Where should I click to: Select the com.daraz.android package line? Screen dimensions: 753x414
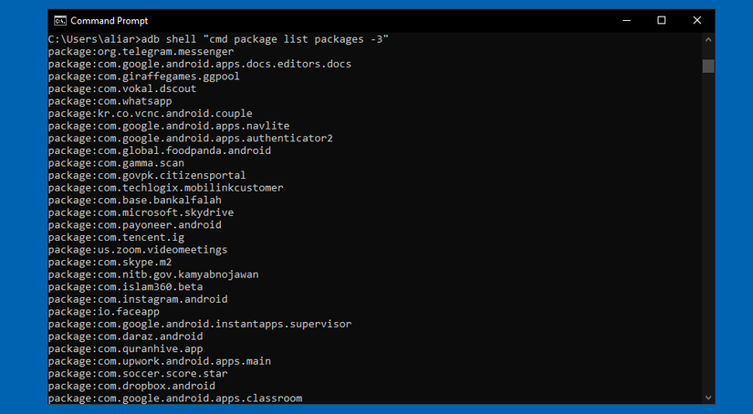pyautogui.click(x=125, y=336)
